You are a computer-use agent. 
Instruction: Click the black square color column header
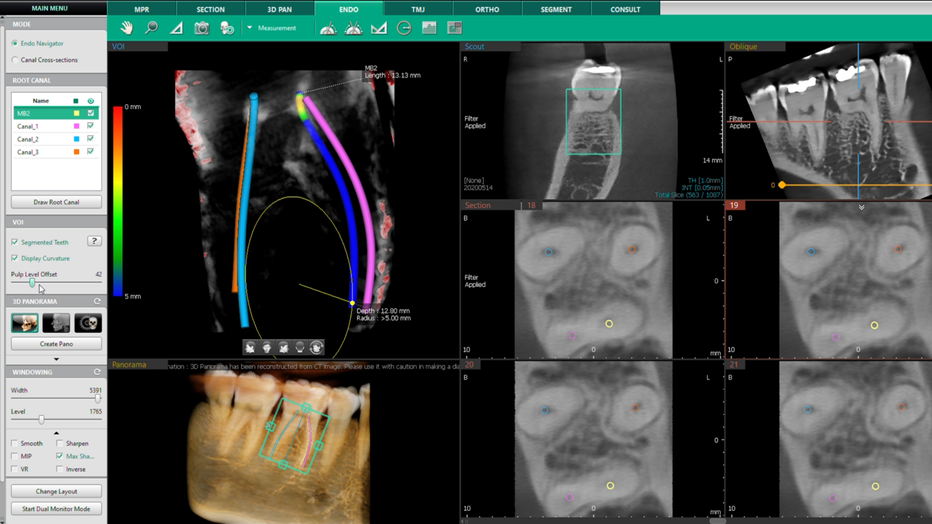click(76, 101)
